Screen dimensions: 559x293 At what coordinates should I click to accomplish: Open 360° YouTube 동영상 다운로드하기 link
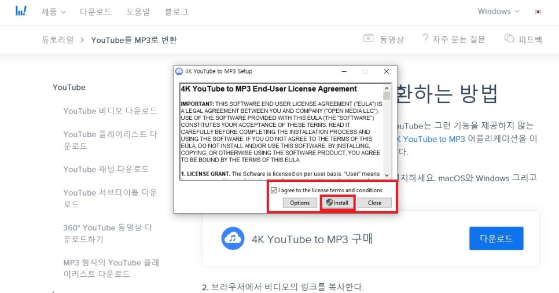pyautogui.click(x=108, y=233)
